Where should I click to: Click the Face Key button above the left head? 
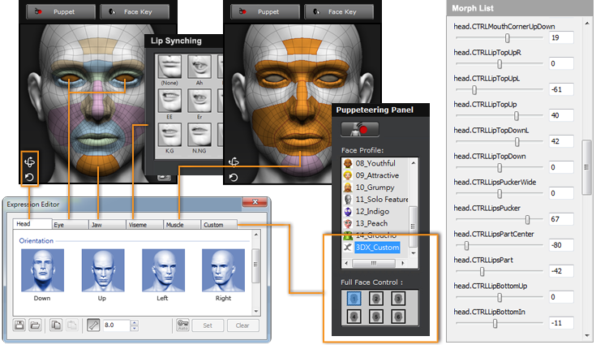(x=135, y=12)
